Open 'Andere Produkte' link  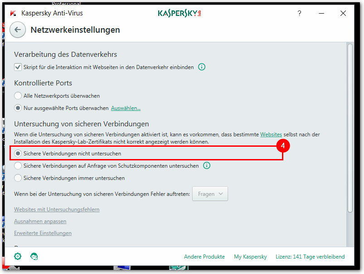point(204,257)
